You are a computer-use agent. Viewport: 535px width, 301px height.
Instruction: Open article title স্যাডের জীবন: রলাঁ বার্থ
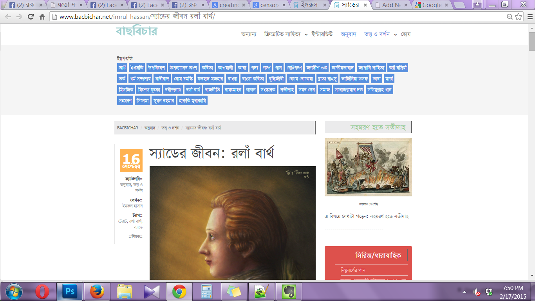point(211,153)
